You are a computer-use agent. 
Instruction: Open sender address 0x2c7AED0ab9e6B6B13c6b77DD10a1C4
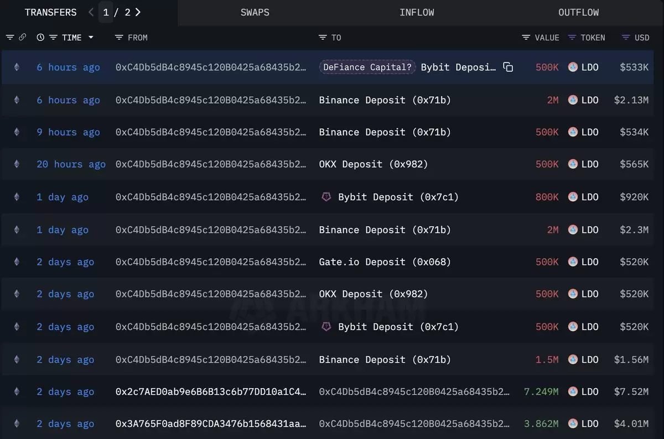(211, 391)
